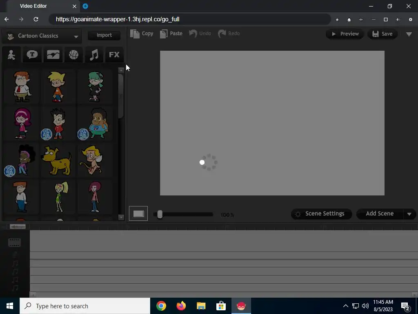The height and width of the screenshot is (314, 418).
Task: Mute browser audio speaker icon
Action: [398, 20]
